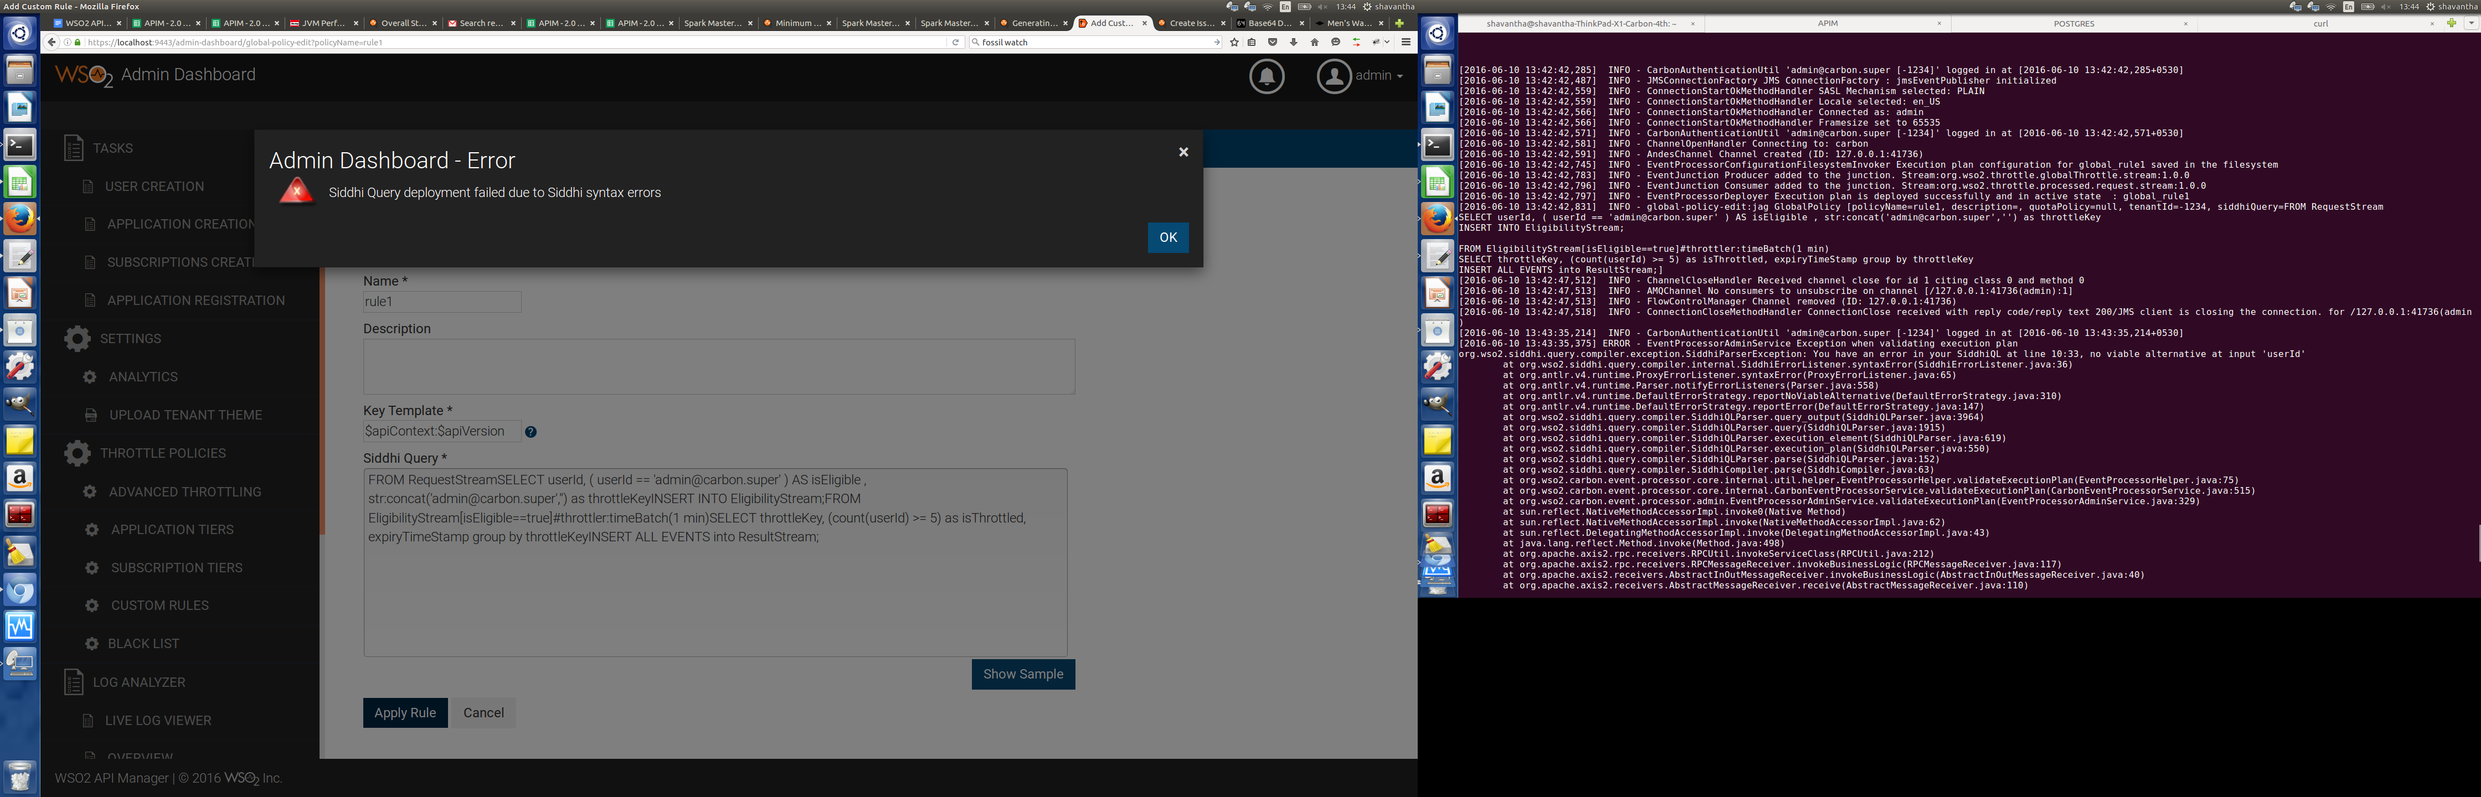Open Black List menu item
The height and width of the screenshot is (797, 2481).
[142, 644]
